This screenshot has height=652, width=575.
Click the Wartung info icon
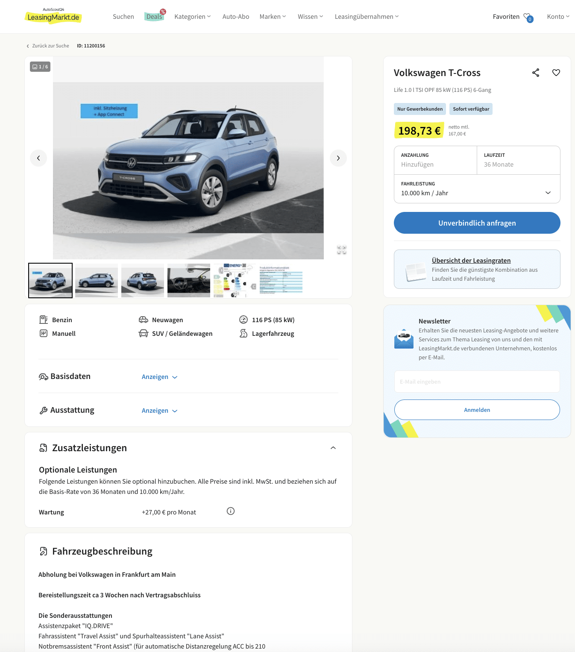tap(231, 511)
